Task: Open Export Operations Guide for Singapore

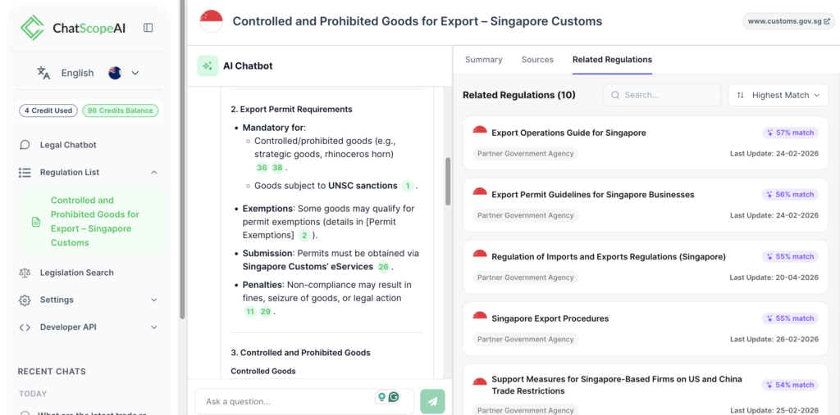Action: tap(568, 133)
